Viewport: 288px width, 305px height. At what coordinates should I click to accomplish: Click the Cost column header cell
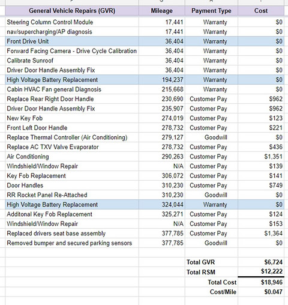click(x=261, y=11)
